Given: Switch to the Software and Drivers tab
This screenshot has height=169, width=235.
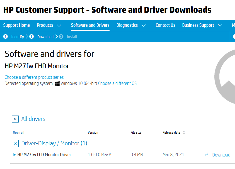Looking at the screenshot, I should [x=90, y=25].
